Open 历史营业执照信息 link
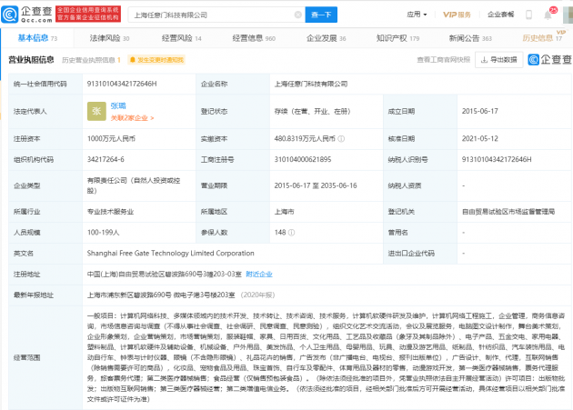This screenshot has height=410, width=573. pyautogui.click(x=91, y=60)
